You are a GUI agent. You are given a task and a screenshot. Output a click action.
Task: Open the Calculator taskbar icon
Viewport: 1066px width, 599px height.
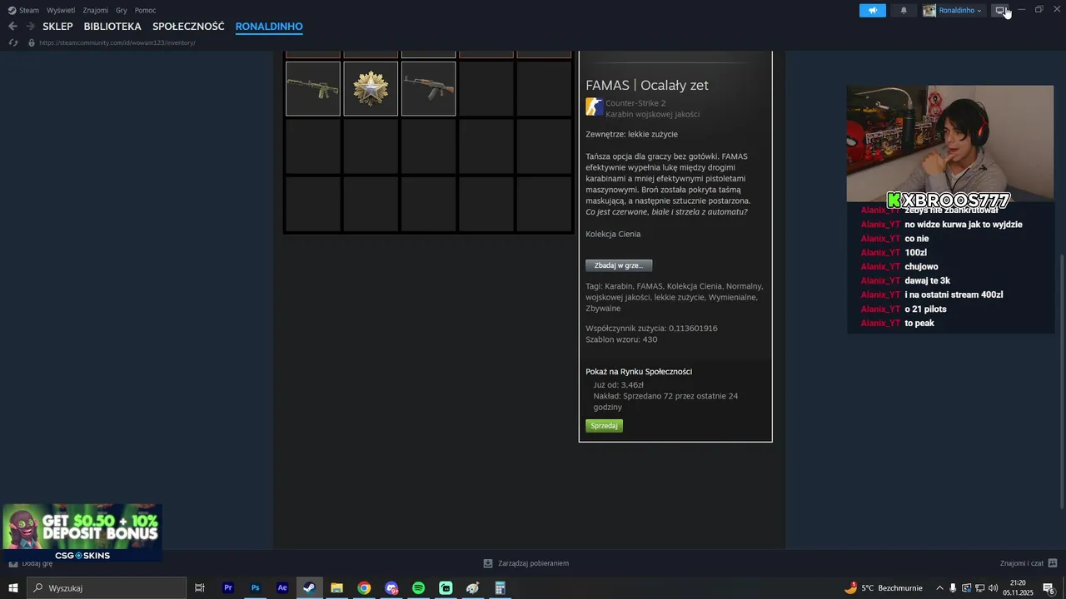point(500,588)
